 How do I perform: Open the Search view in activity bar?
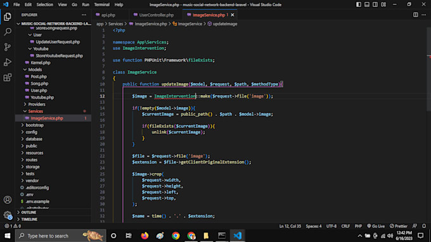pyautogui.click(x=8, y=32)
